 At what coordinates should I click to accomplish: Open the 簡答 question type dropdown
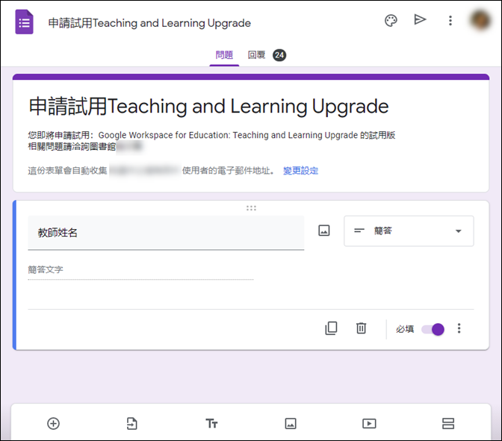(x=409, y=231)
